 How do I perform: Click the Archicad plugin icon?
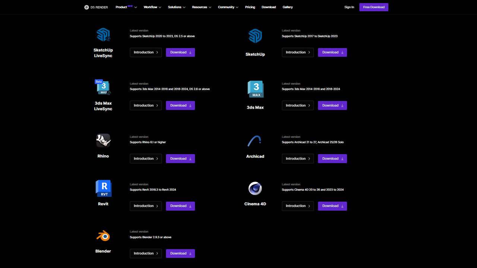[255, 141]
